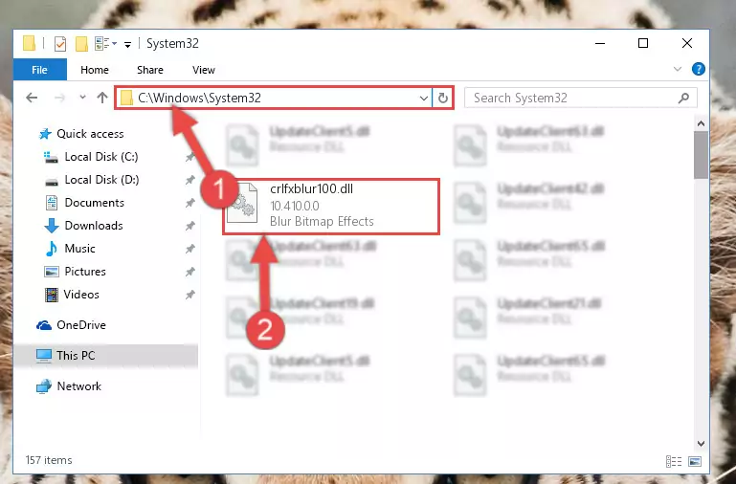Click pin icon beside Videos
The height and width of the screenshot is (484, 736).
pyautogui.click(x=190, y=295)
